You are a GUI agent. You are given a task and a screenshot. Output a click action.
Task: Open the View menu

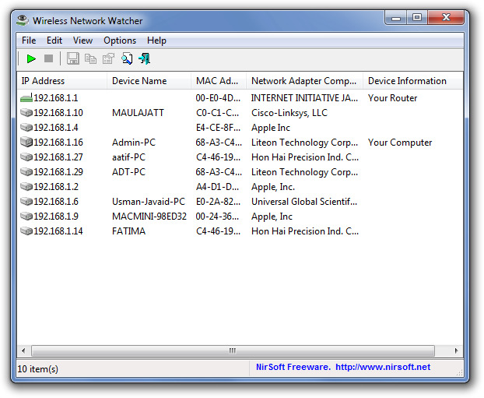point(82,41)
